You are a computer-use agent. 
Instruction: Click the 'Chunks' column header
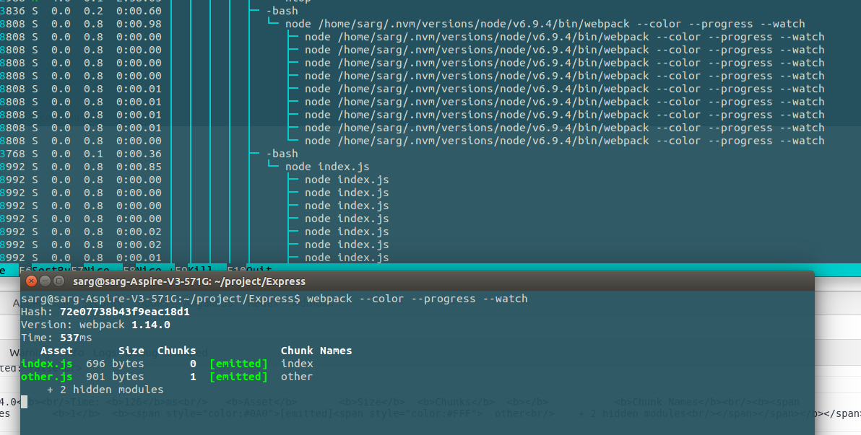coord(176,351)
